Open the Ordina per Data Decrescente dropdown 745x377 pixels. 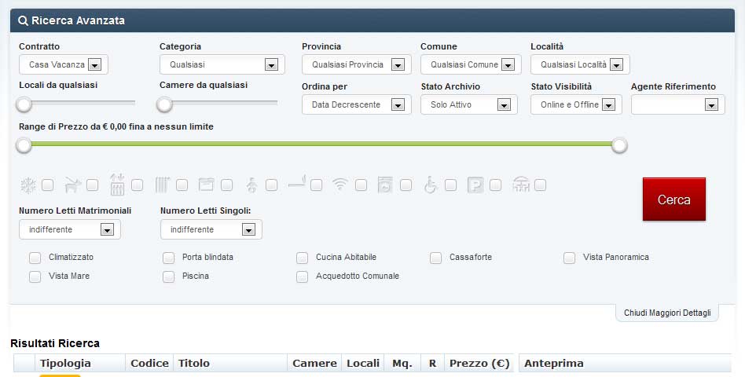pyautogui.click(x=356, y=104)
